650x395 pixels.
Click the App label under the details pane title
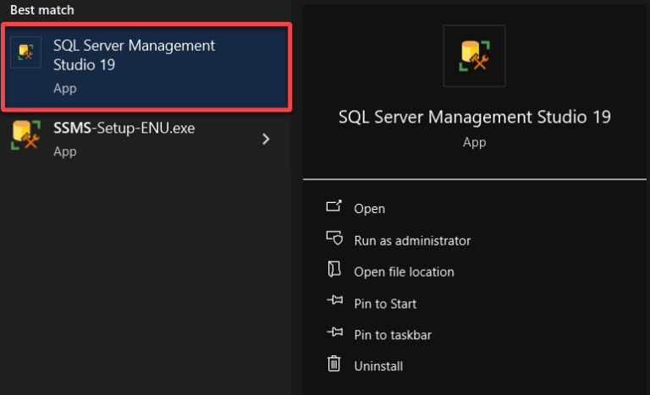pyautogui.click(x=474, y=142)
